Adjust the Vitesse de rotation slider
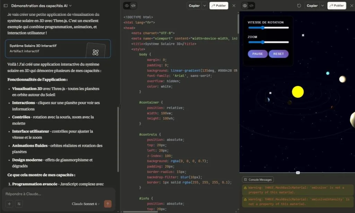355x213 pixels. [269, 28]
